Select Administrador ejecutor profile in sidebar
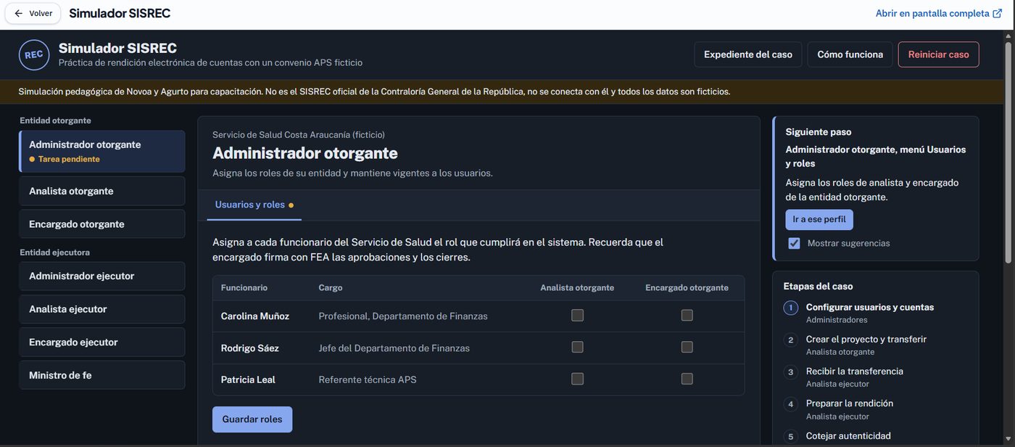The height and width of the screenshot is (447, 1015). pyautogui.click(x=102, y=276)
